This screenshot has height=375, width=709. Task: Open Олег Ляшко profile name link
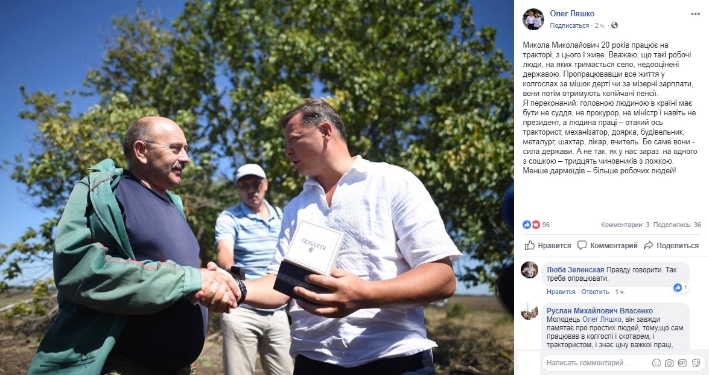point(572,13)
